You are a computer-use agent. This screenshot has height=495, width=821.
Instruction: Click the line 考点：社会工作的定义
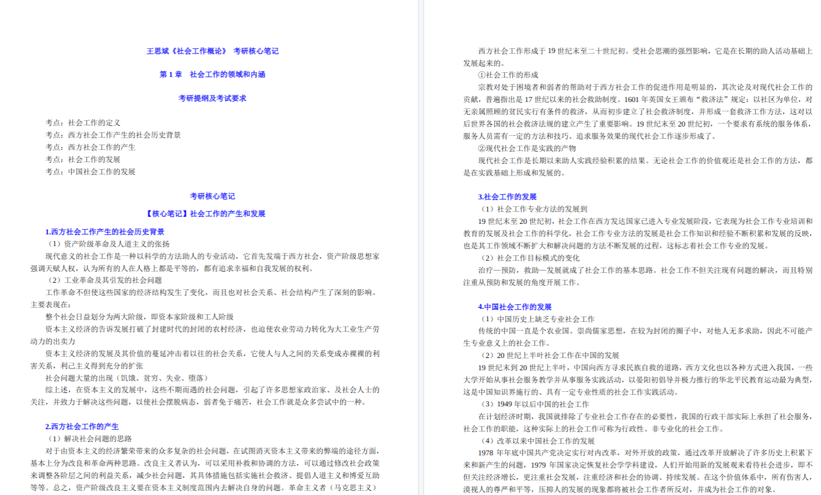point(83,123)
